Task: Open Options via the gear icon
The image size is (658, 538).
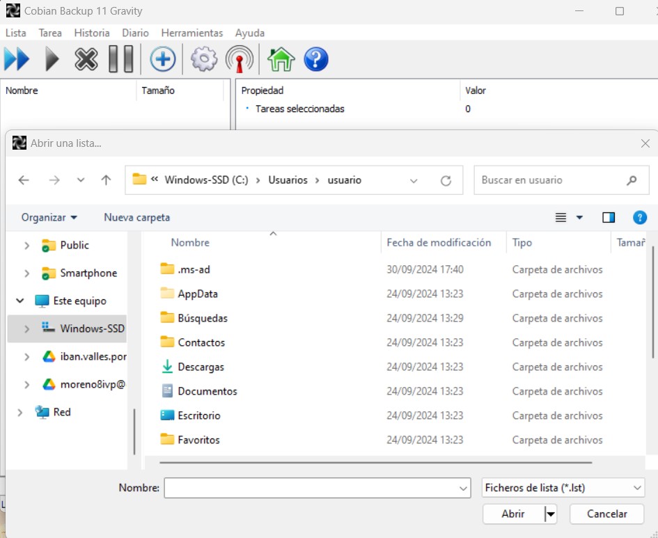Action: coord(203,59)
